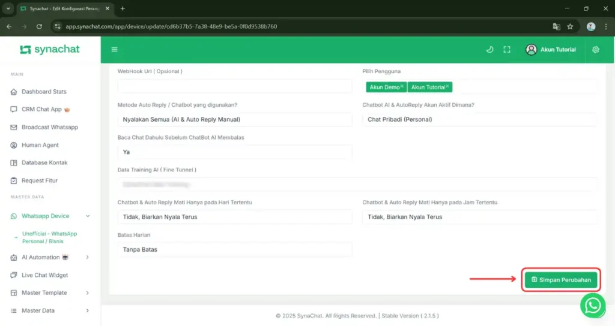Viewport: 615px width, 326px height.
Task: Click Whatsapp Device sidebar icon
Action: point(14,216)
